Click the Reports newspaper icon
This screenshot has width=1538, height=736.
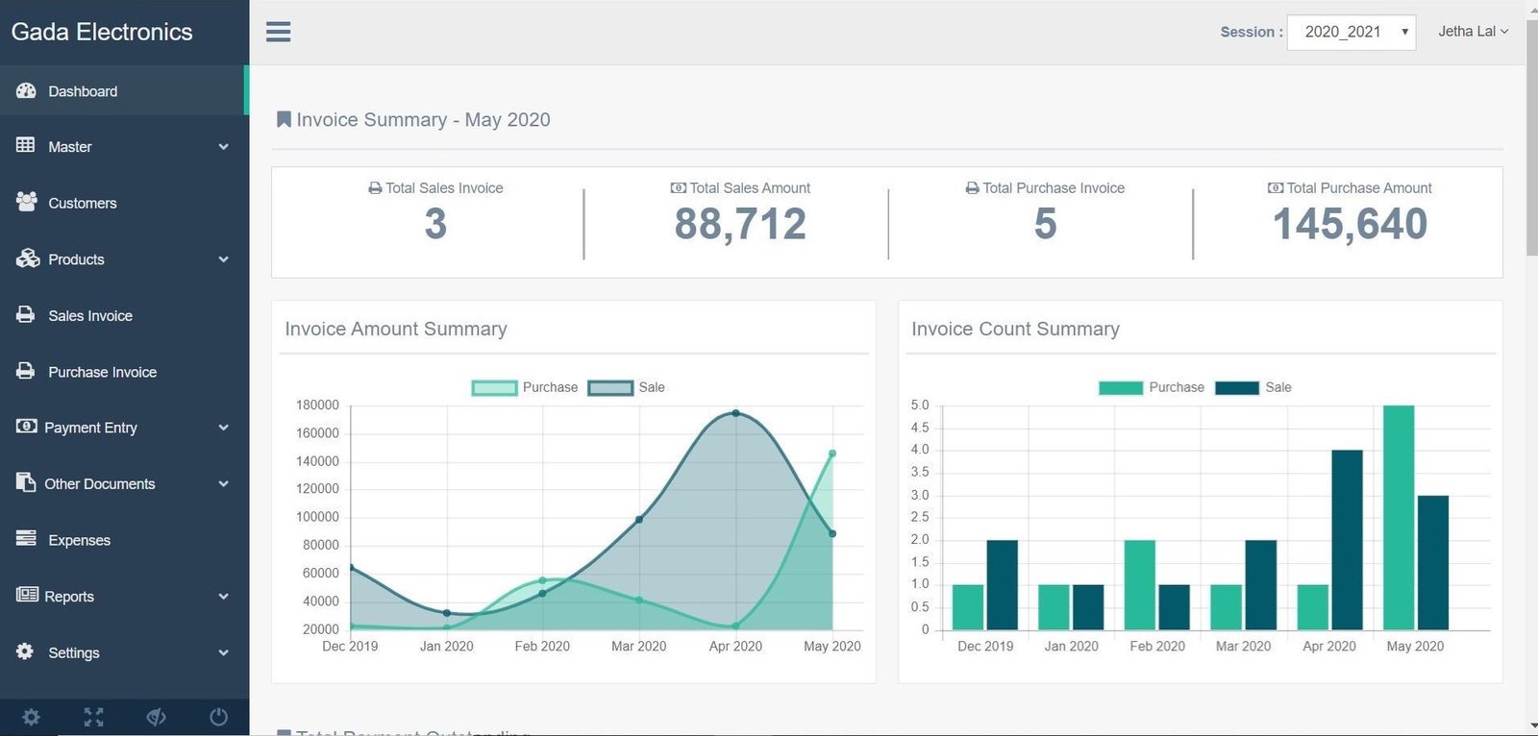[27, 595]
